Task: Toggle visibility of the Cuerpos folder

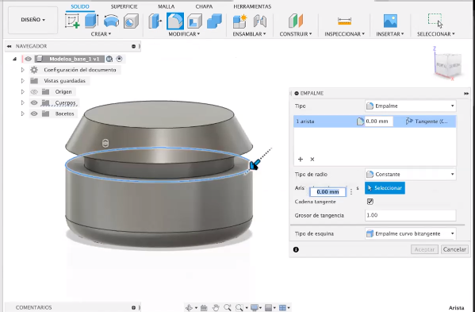Action: pos(34,102)
